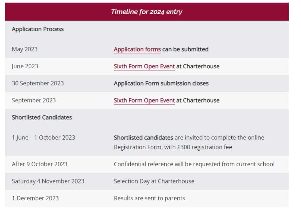The height and width of the screenshot is (212, 301).
Task: Click bold Shortlisted candidates text in description
Action: coord(144,138)
